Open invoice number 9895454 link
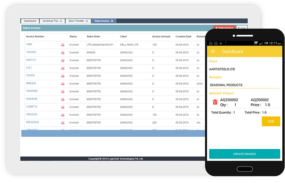 coord(31,83)
